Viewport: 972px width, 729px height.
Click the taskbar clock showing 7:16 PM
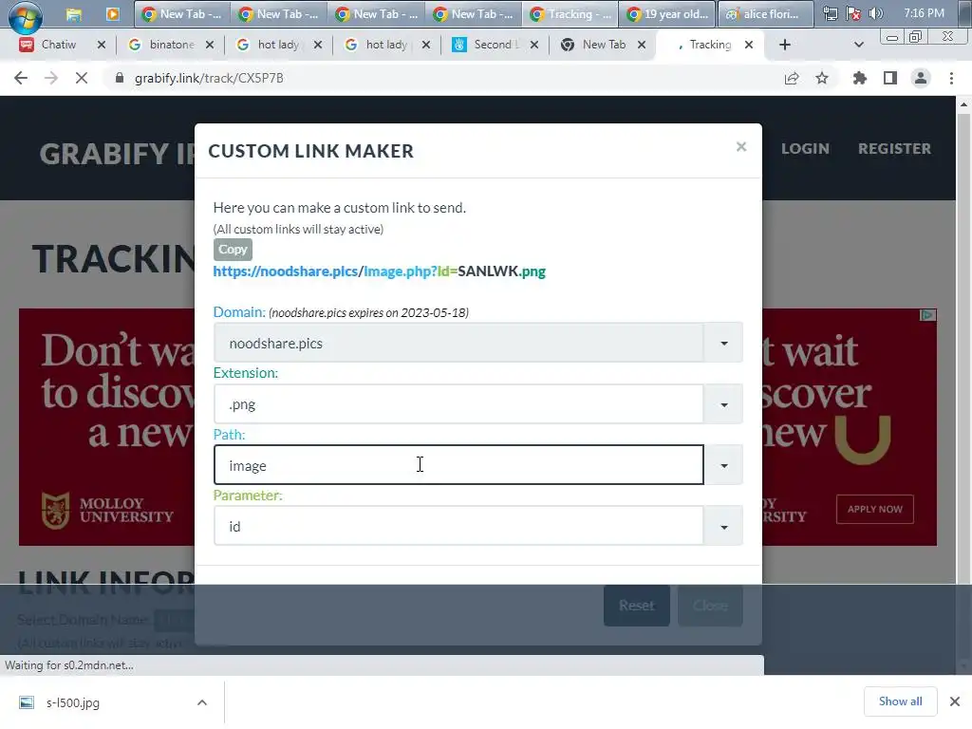[924, 13]
